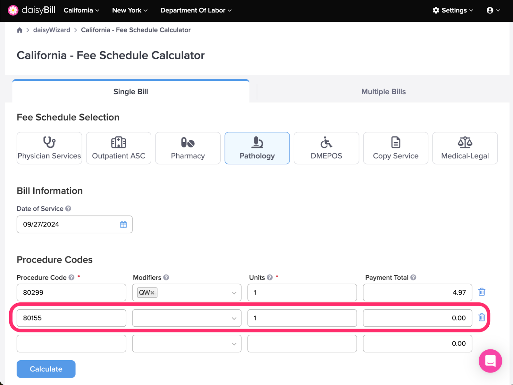Select Pathology fee schedule
Viewport: 513px width, 385px height.
[x=257, y=148]
